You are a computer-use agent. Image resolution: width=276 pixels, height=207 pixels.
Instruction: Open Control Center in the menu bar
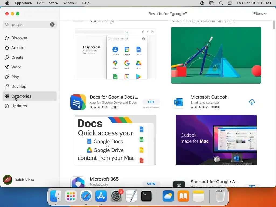coord(230,3)
